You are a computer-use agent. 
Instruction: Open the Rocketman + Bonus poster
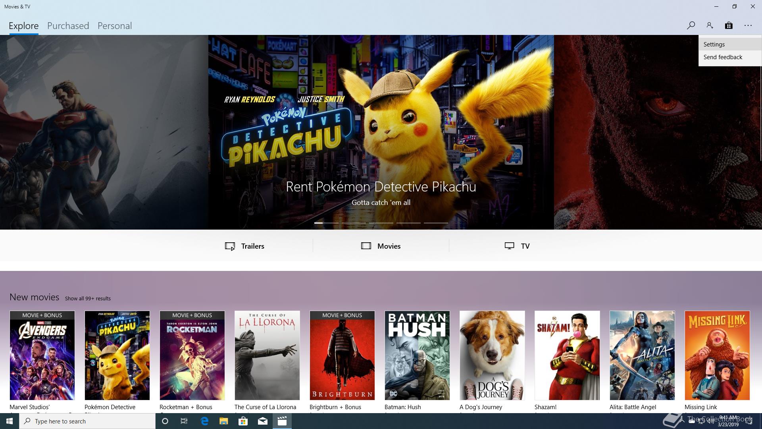pos(192,356)
